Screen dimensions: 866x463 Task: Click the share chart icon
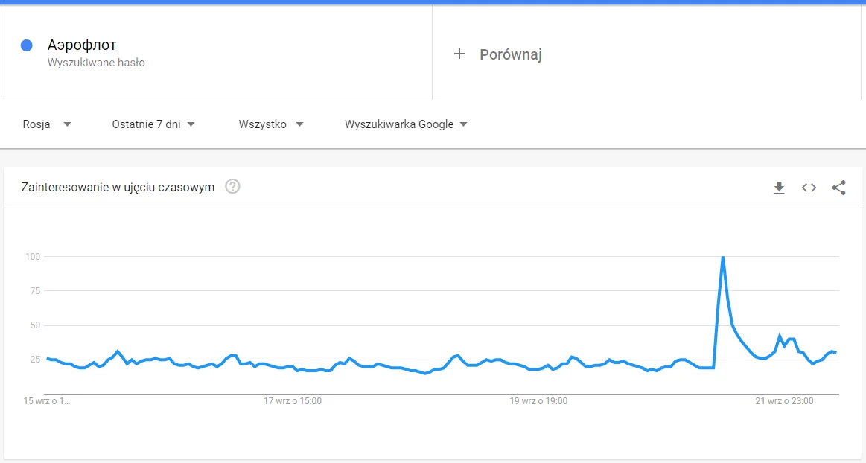click(x=838, y=188)
